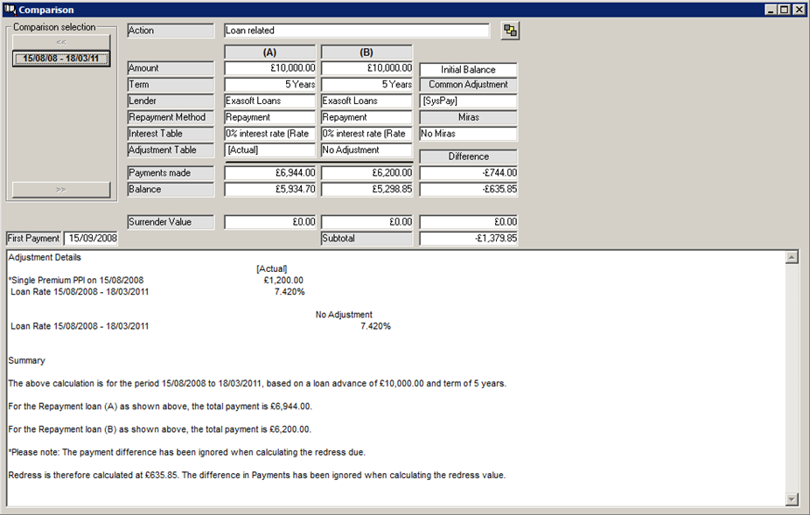Click Surrender Value difference field
The height and width of the screenshot is (515, 810).
pos(468,222)
